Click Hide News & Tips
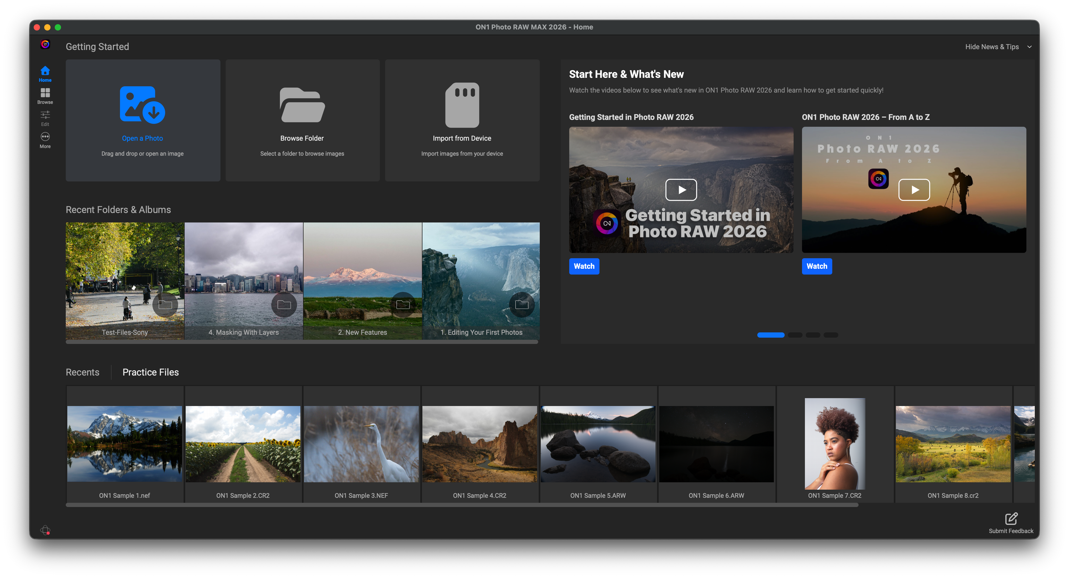 click(992, 47)
